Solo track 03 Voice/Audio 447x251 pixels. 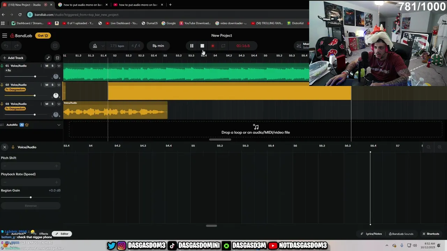pyautogui.click(x=52, y=104)
